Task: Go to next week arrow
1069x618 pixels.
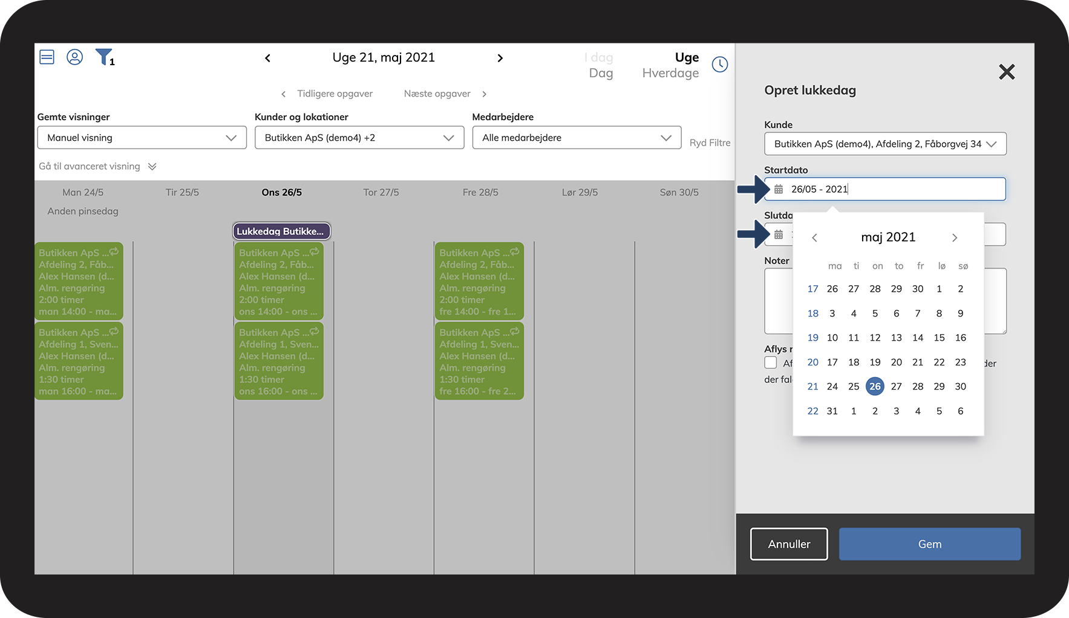Action: point(500,58)
